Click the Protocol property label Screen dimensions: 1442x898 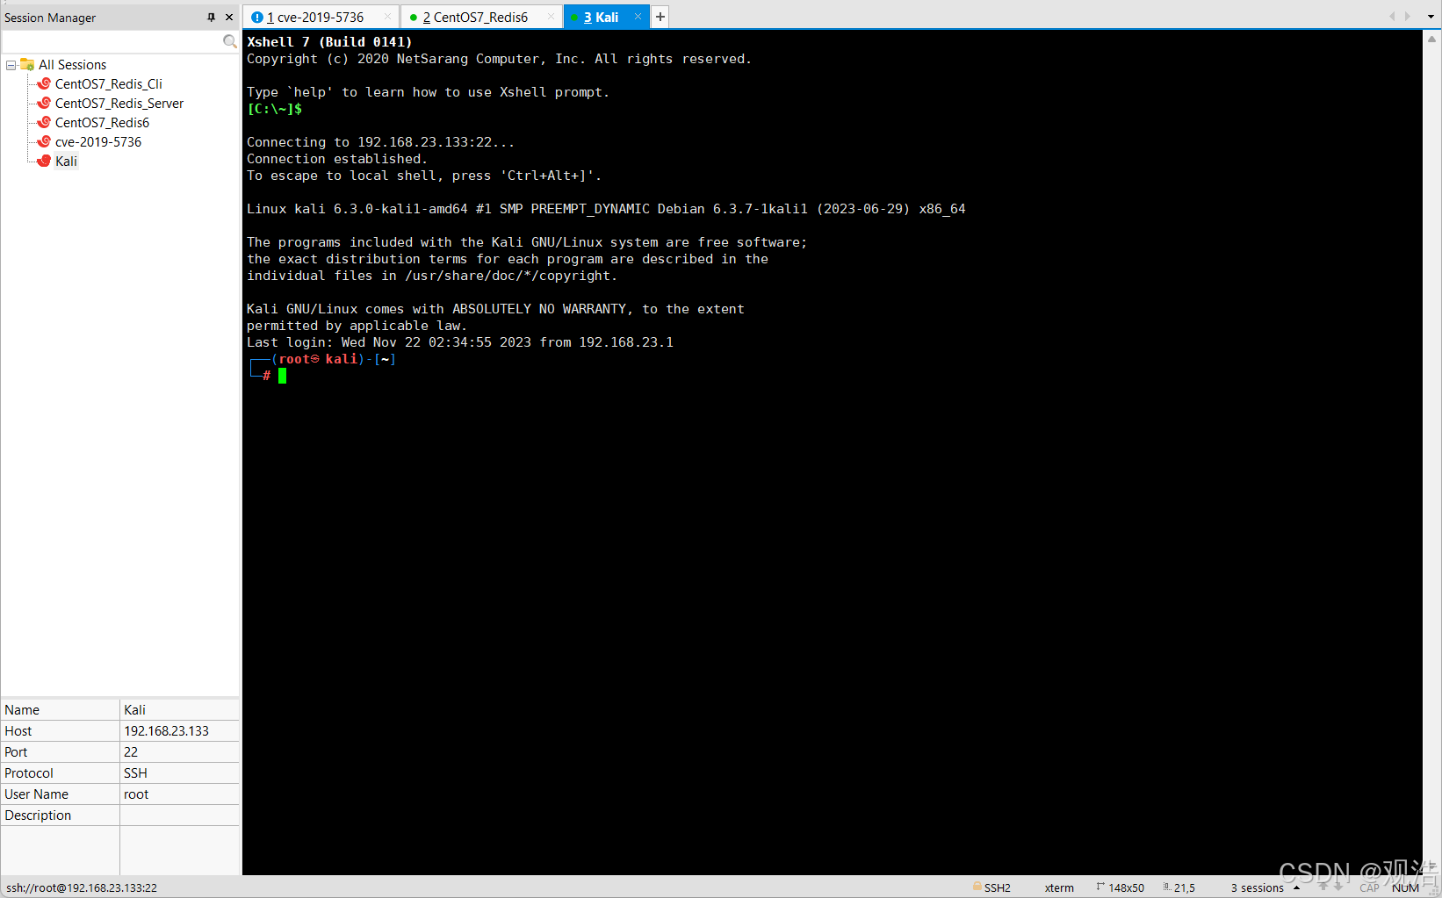pos(29,773)
